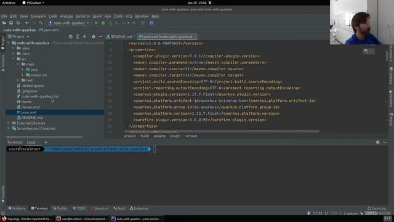The image size is (394, 222).
Task: Collapse the main folder
Action: pyautogui.click(x=18, y=64)
